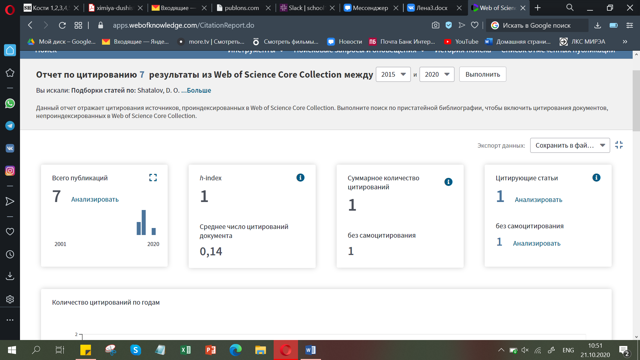The height and width of the screenshot is (360, 640).
Task: Bookmark the page with the heart icon
Action: tap(475, 25)
